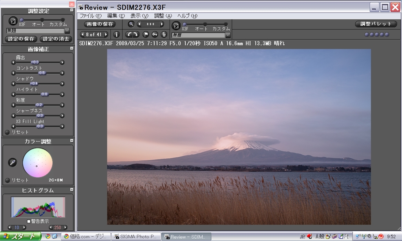
Task: Open the 無題 settings dropdown in Review toolbar
Action: click(x=228, y=35)
